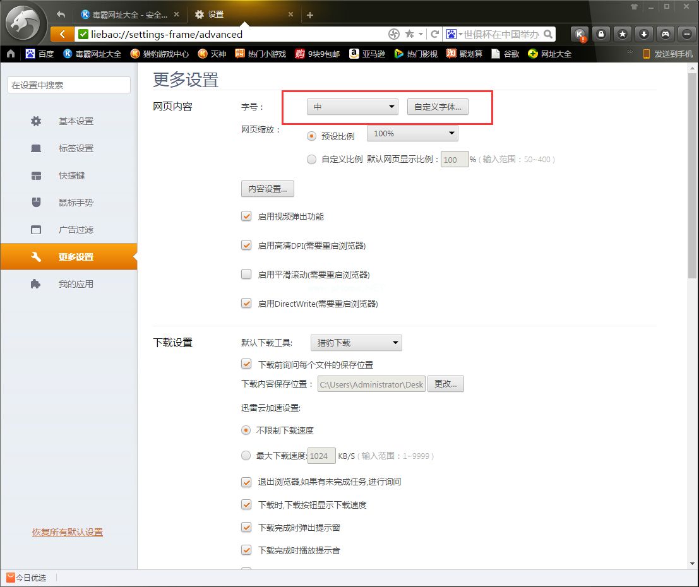Click the lock icon near the address bar

tap(600, 35)
